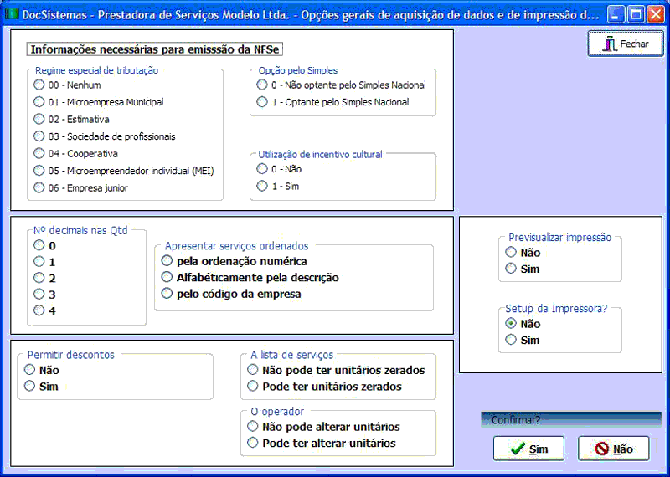Select Sim for Setup da Impressora
The height and width of the screenshot is (477, 670).
click(x=511, y=340)
